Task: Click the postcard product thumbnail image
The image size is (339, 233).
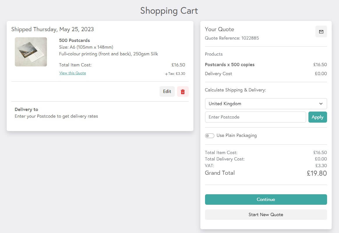Action: coord(31,52)
